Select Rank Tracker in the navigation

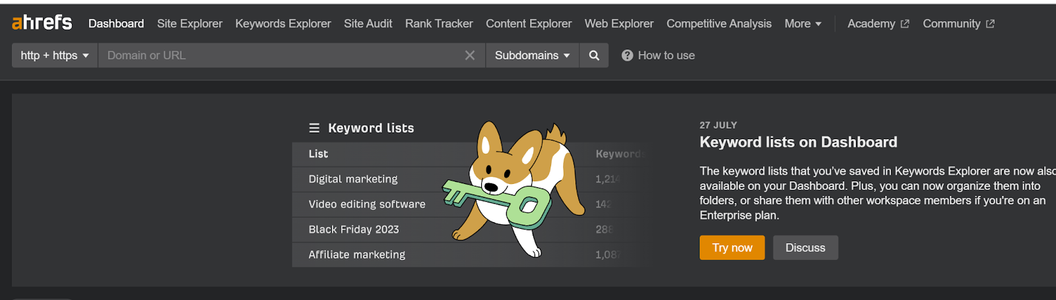(439, 24)
